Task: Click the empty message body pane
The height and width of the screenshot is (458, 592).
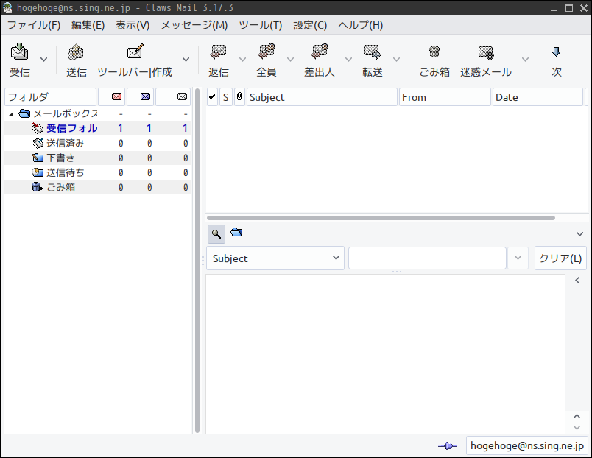Action: [x=386, y=354]
